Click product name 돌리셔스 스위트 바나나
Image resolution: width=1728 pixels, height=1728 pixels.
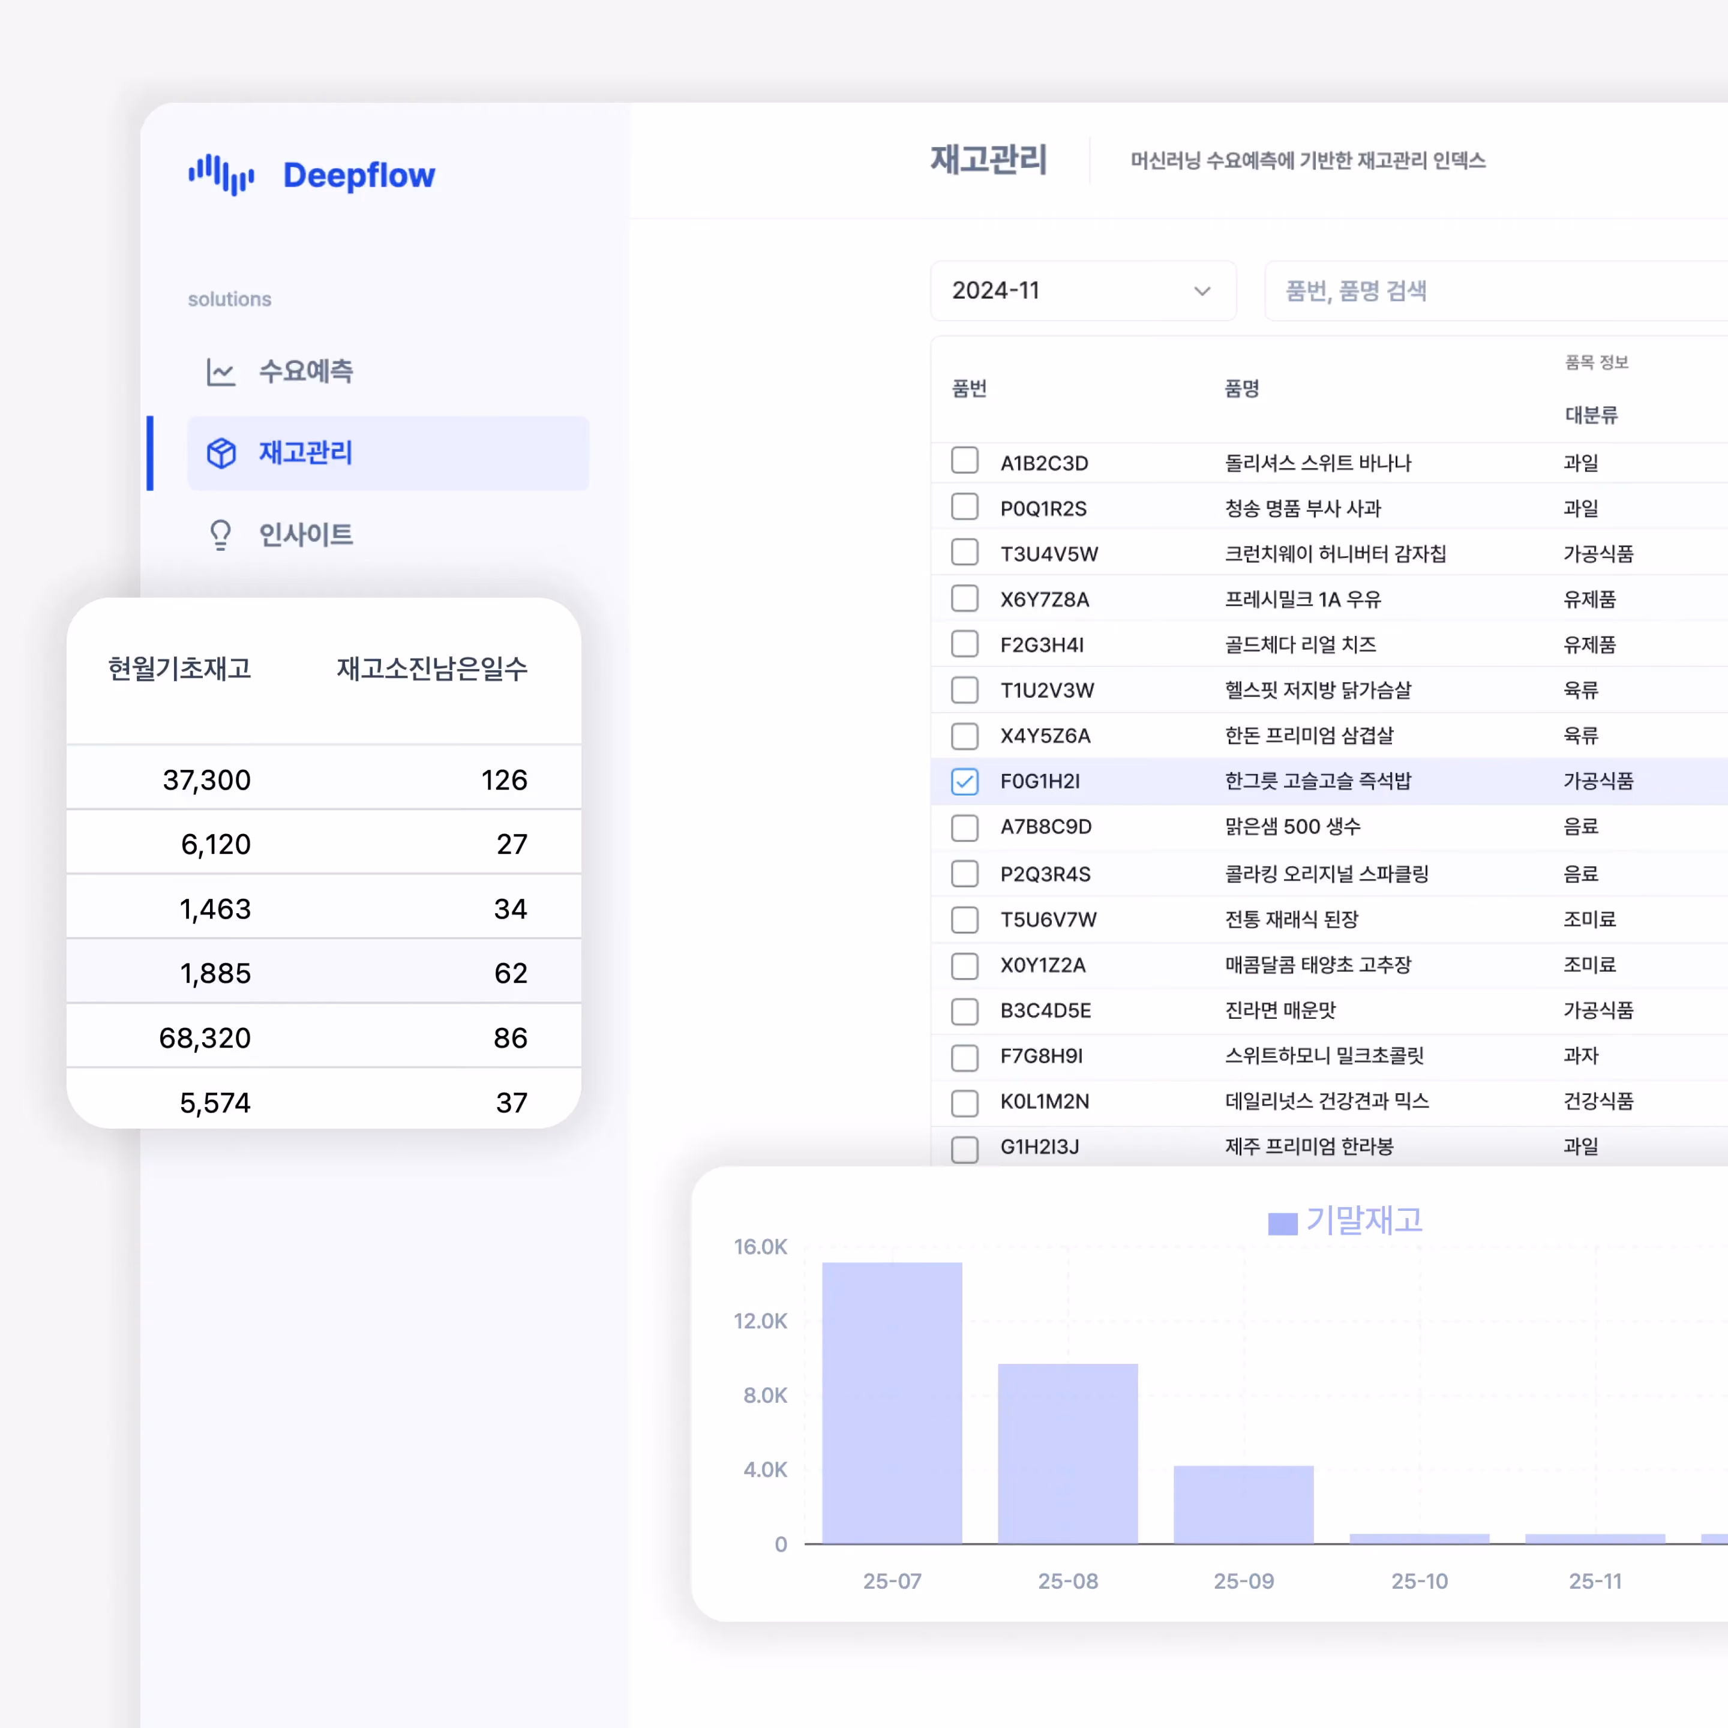[x=1318, y=463]
